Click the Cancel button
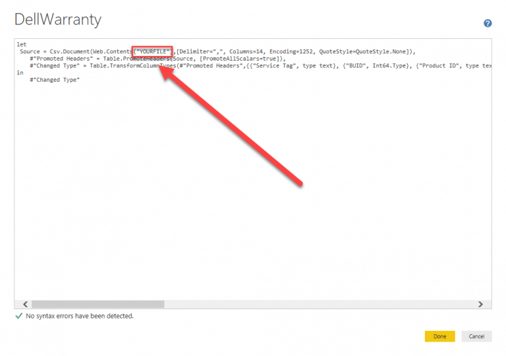506x356 pixels. 476,336
